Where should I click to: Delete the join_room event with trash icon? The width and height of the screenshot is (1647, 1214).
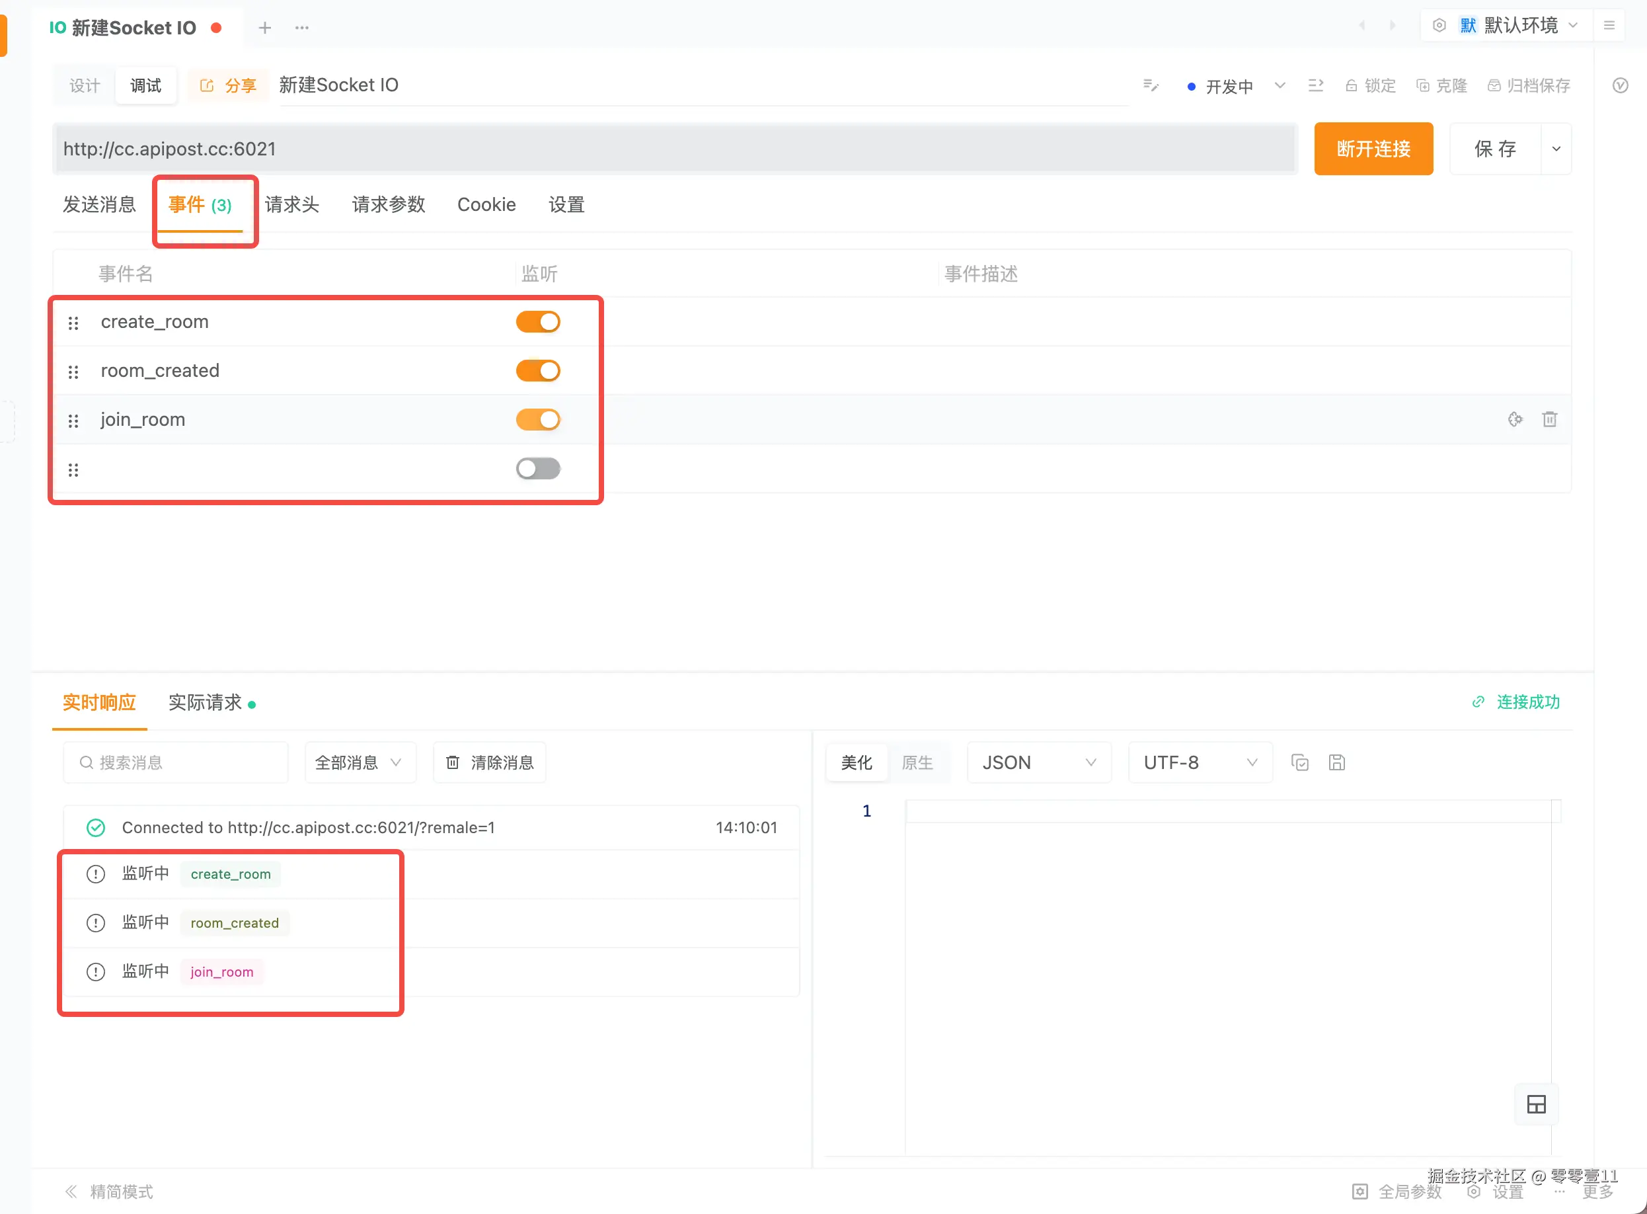tap(1549, 420)
